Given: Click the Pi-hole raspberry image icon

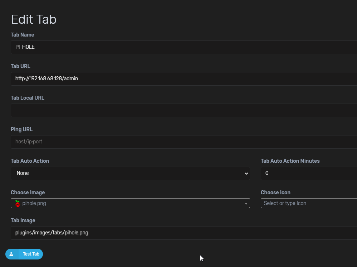Looking at the screenshot, I should [x=18, y=203].
